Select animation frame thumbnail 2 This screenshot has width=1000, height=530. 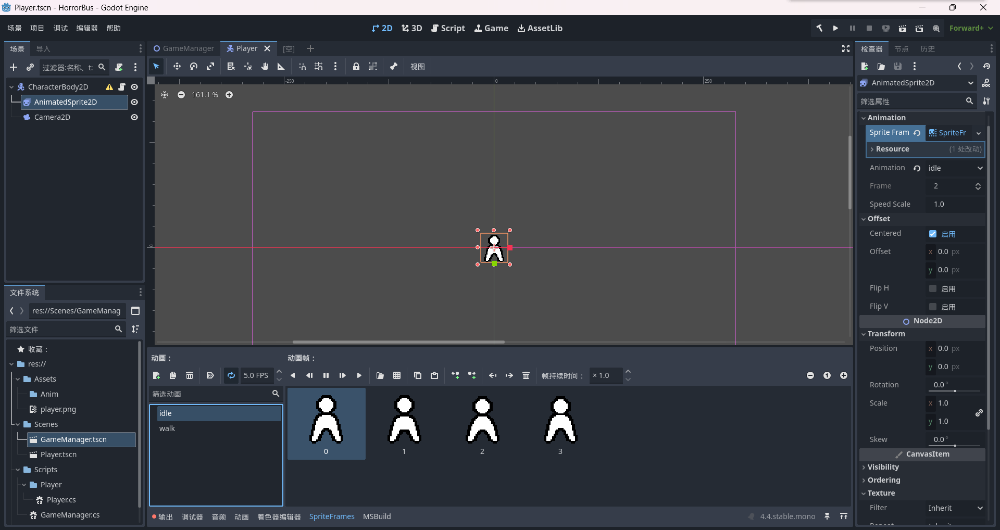(x=482, y=423)
